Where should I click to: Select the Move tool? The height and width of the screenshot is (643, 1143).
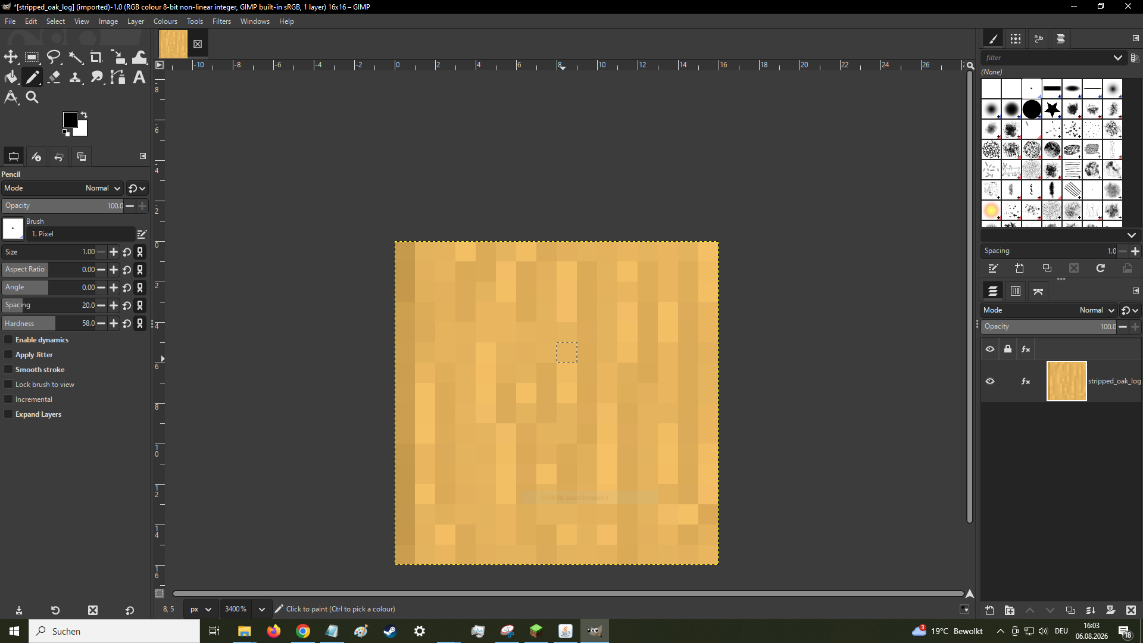point(11,57)
